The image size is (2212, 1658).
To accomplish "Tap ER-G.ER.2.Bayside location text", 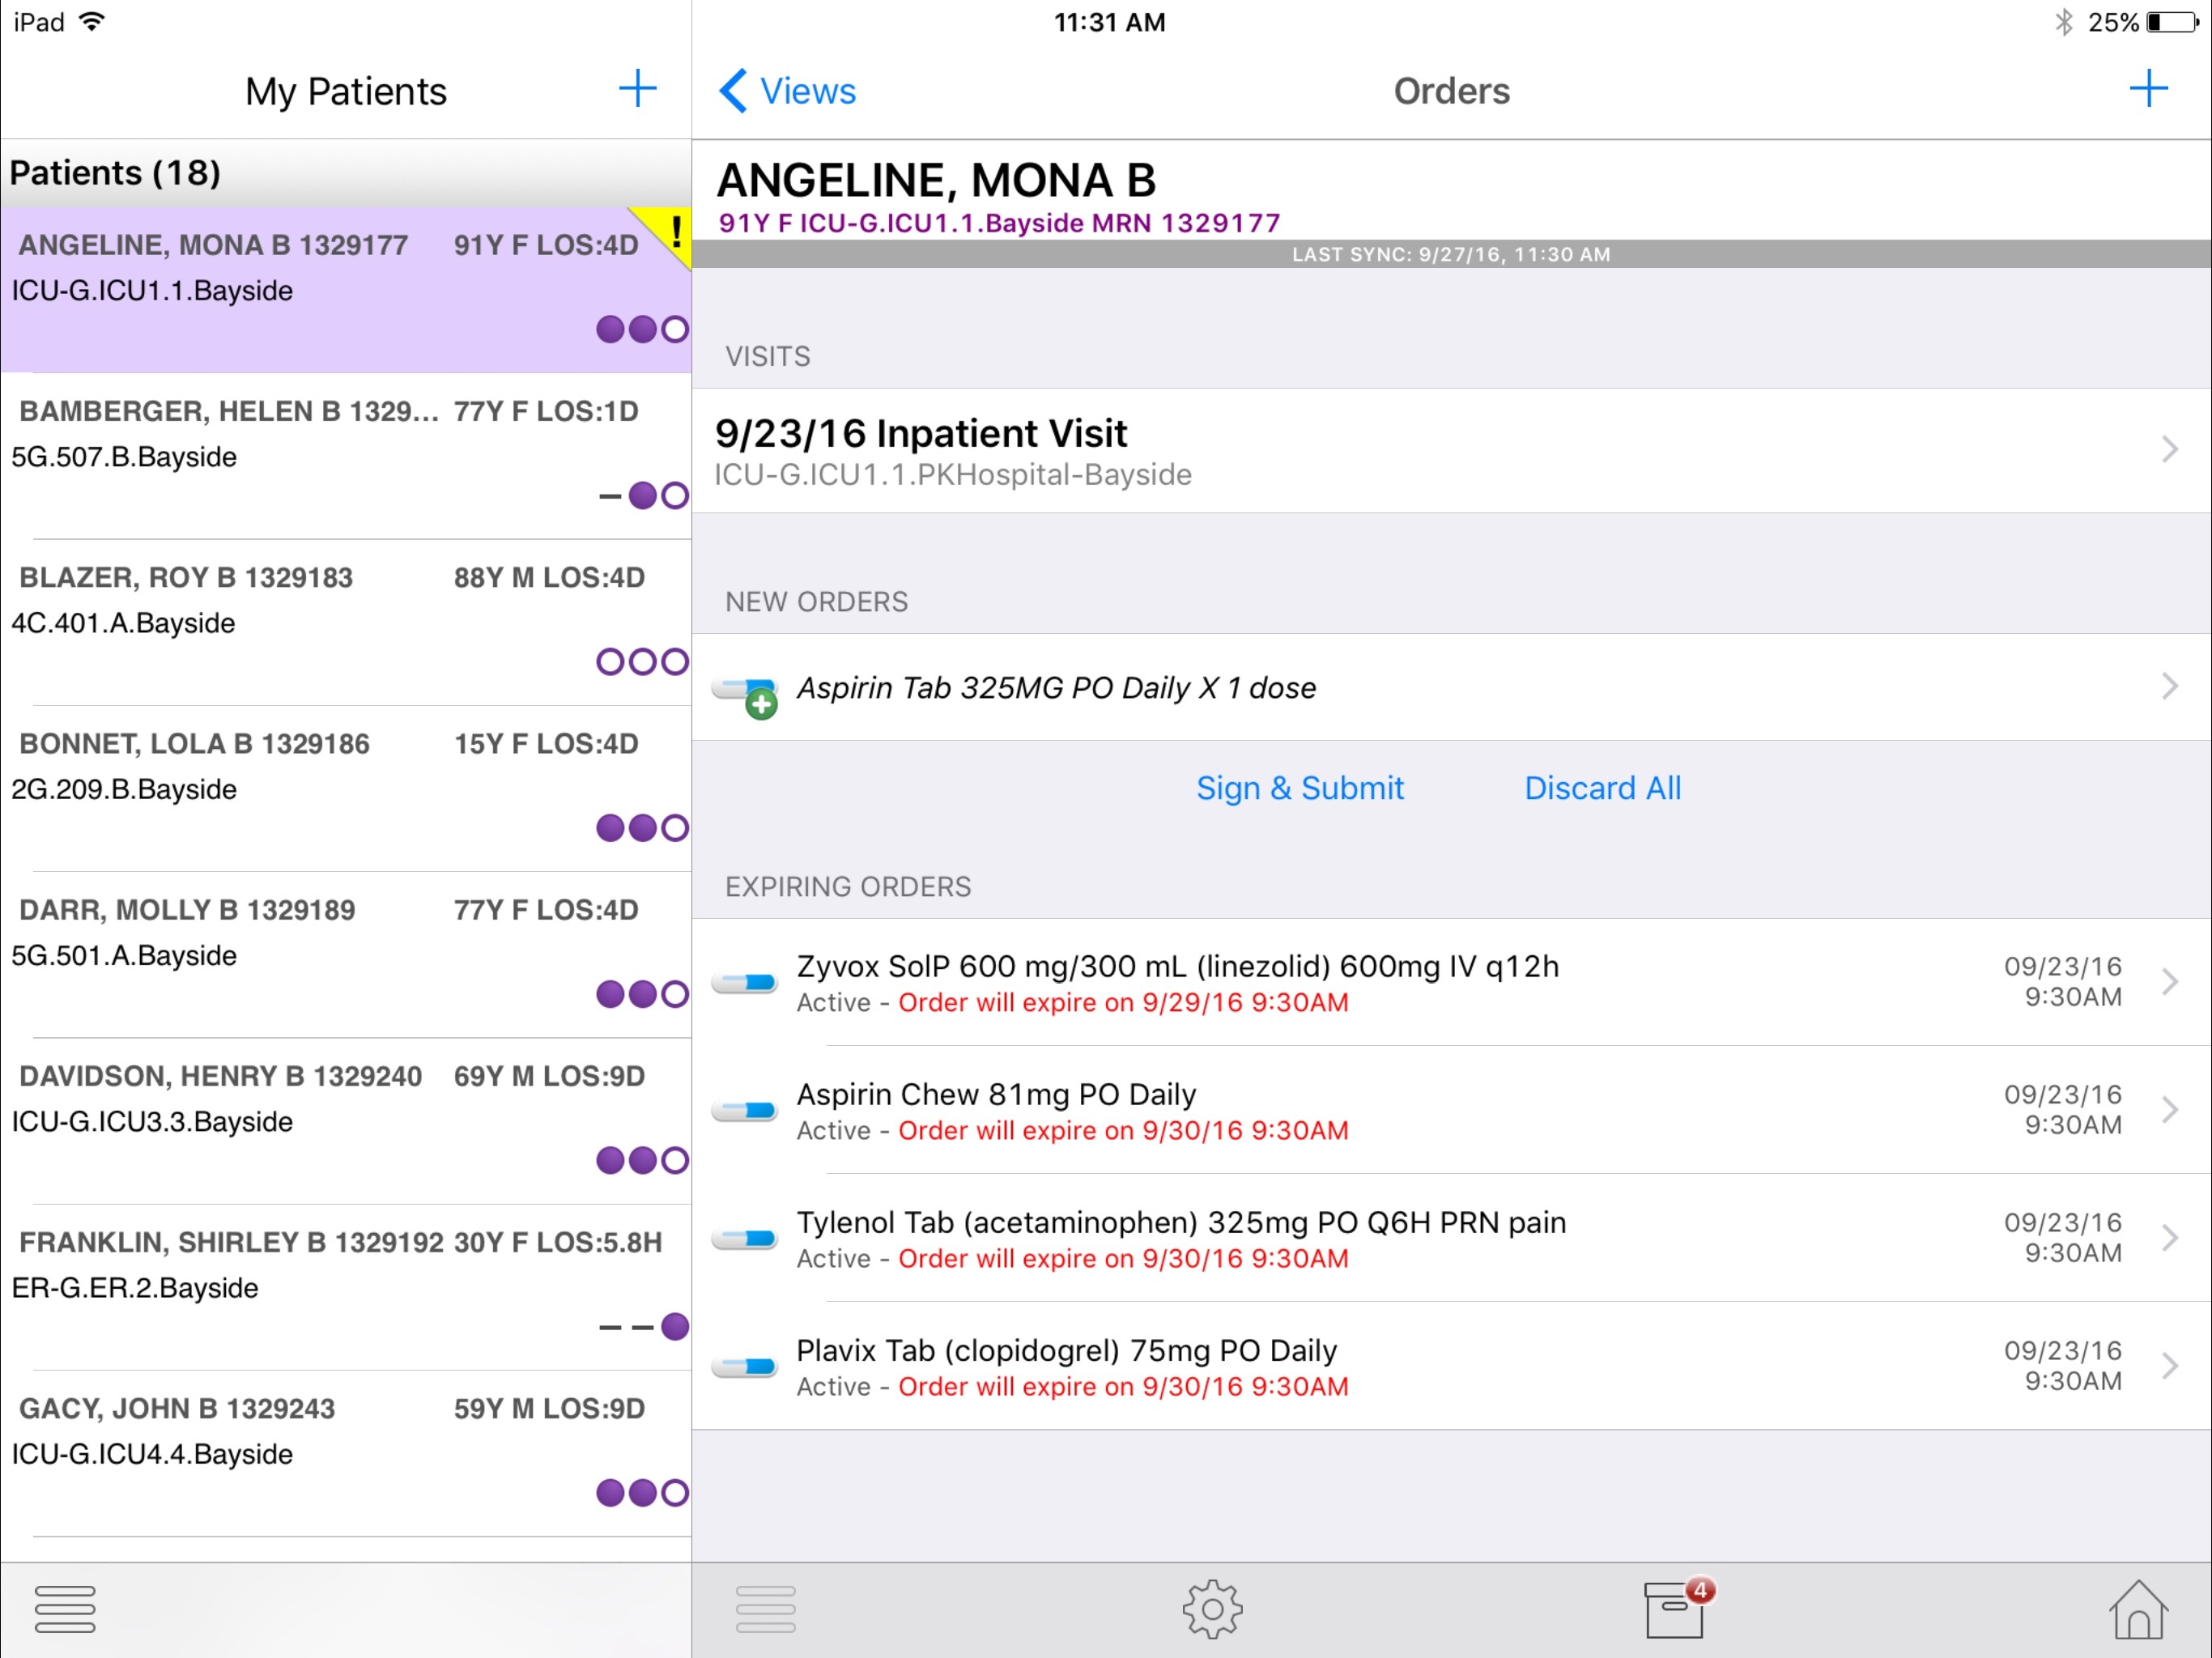I will [x=135, y=1288].
